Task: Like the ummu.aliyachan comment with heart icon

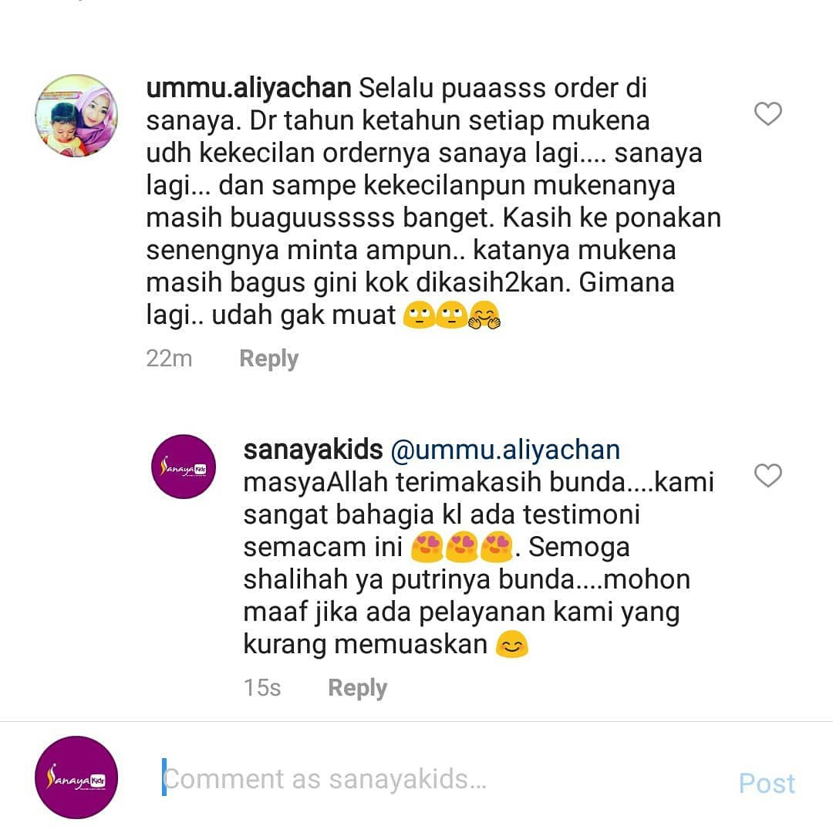Action: tap(767, 113)
